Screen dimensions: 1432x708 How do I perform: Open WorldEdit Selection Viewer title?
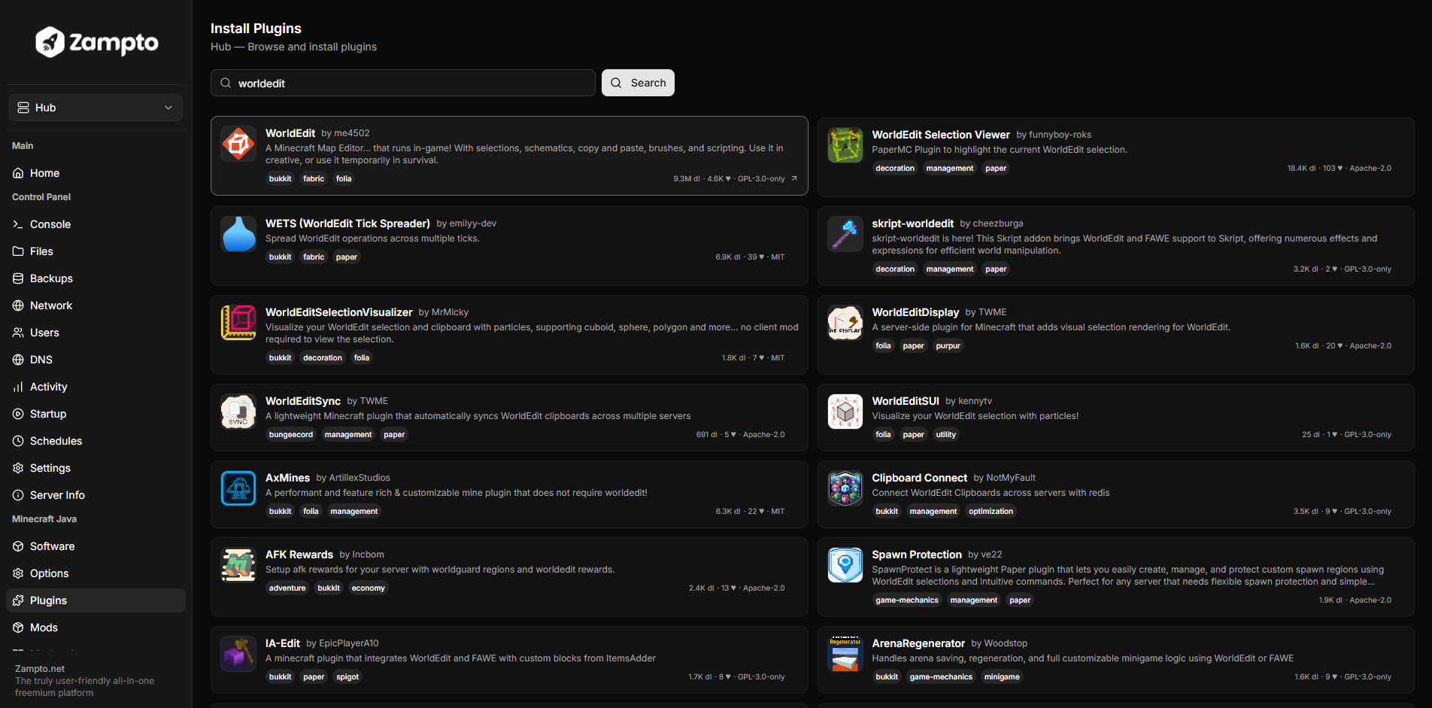click(941, 135)
